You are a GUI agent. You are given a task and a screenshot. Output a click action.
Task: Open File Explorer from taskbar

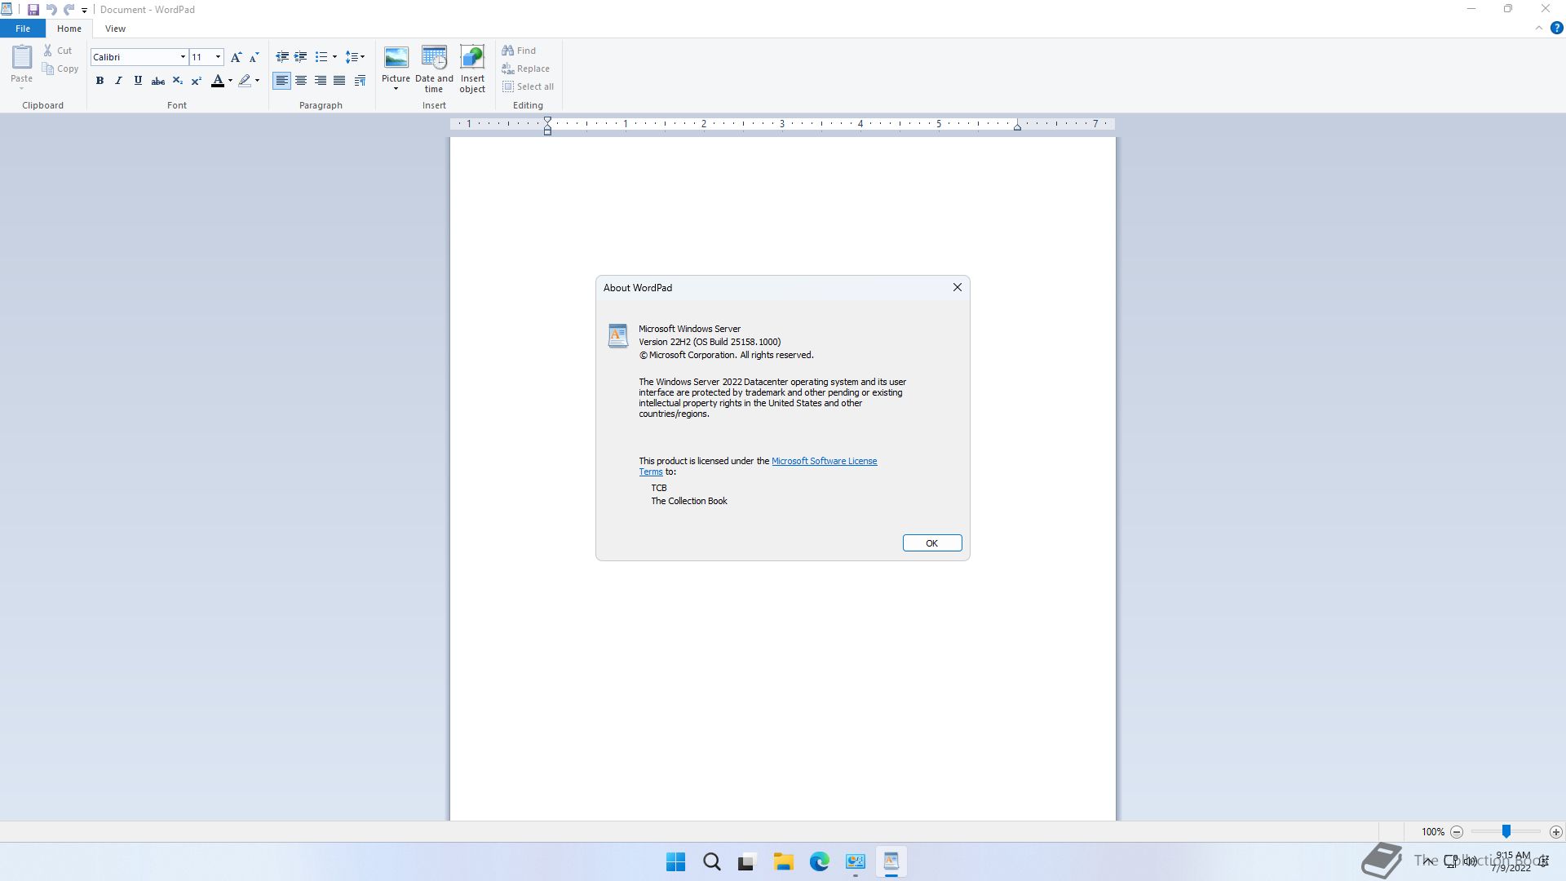[784, 862]
